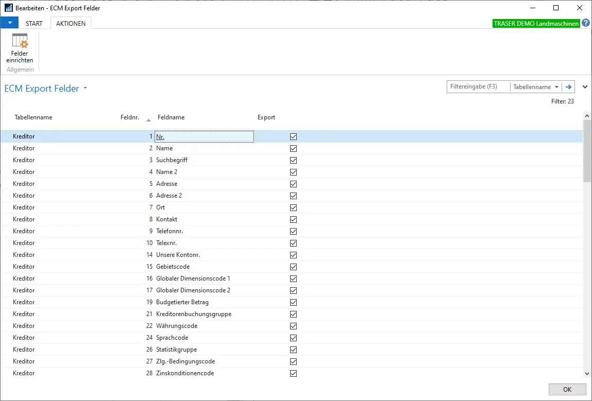Click the vertical scrollbar thumb
This screenshot has height=401, width=592.
click(587, 152)
